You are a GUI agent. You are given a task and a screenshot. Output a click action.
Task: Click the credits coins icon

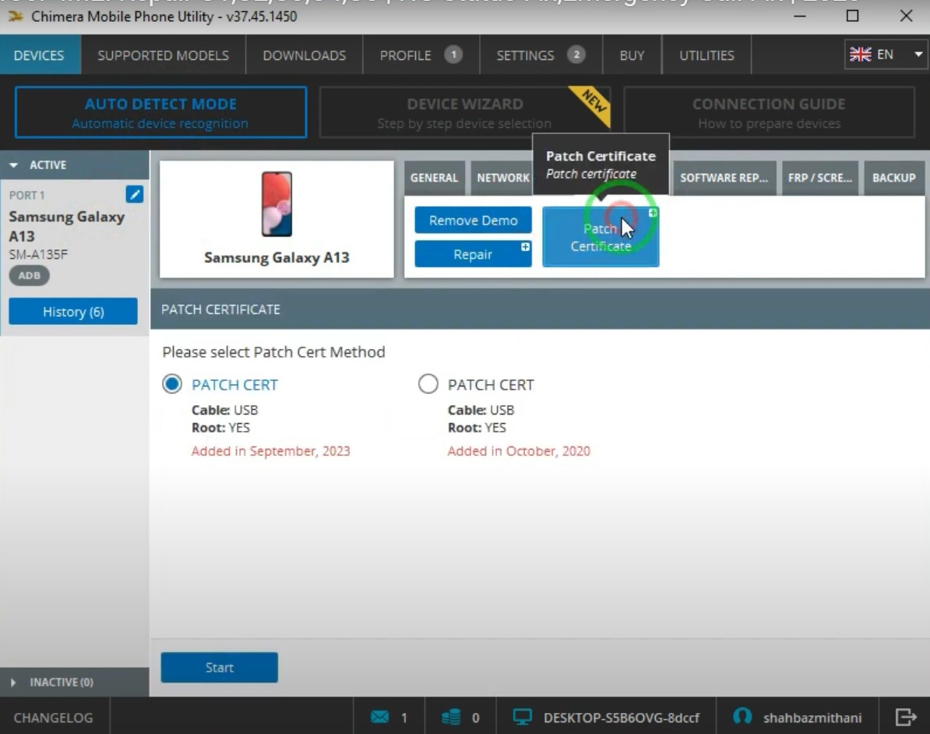tap(451, 717)
